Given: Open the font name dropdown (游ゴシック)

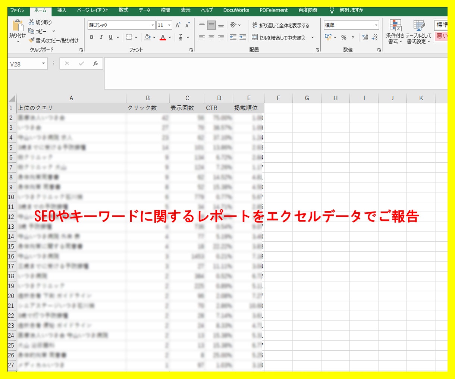Looking at the screenshot, I should click(x=153, y=25).
